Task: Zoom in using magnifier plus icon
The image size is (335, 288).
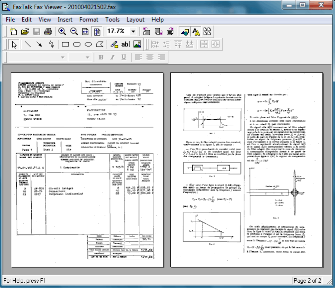Action: (x=62, y=31)
